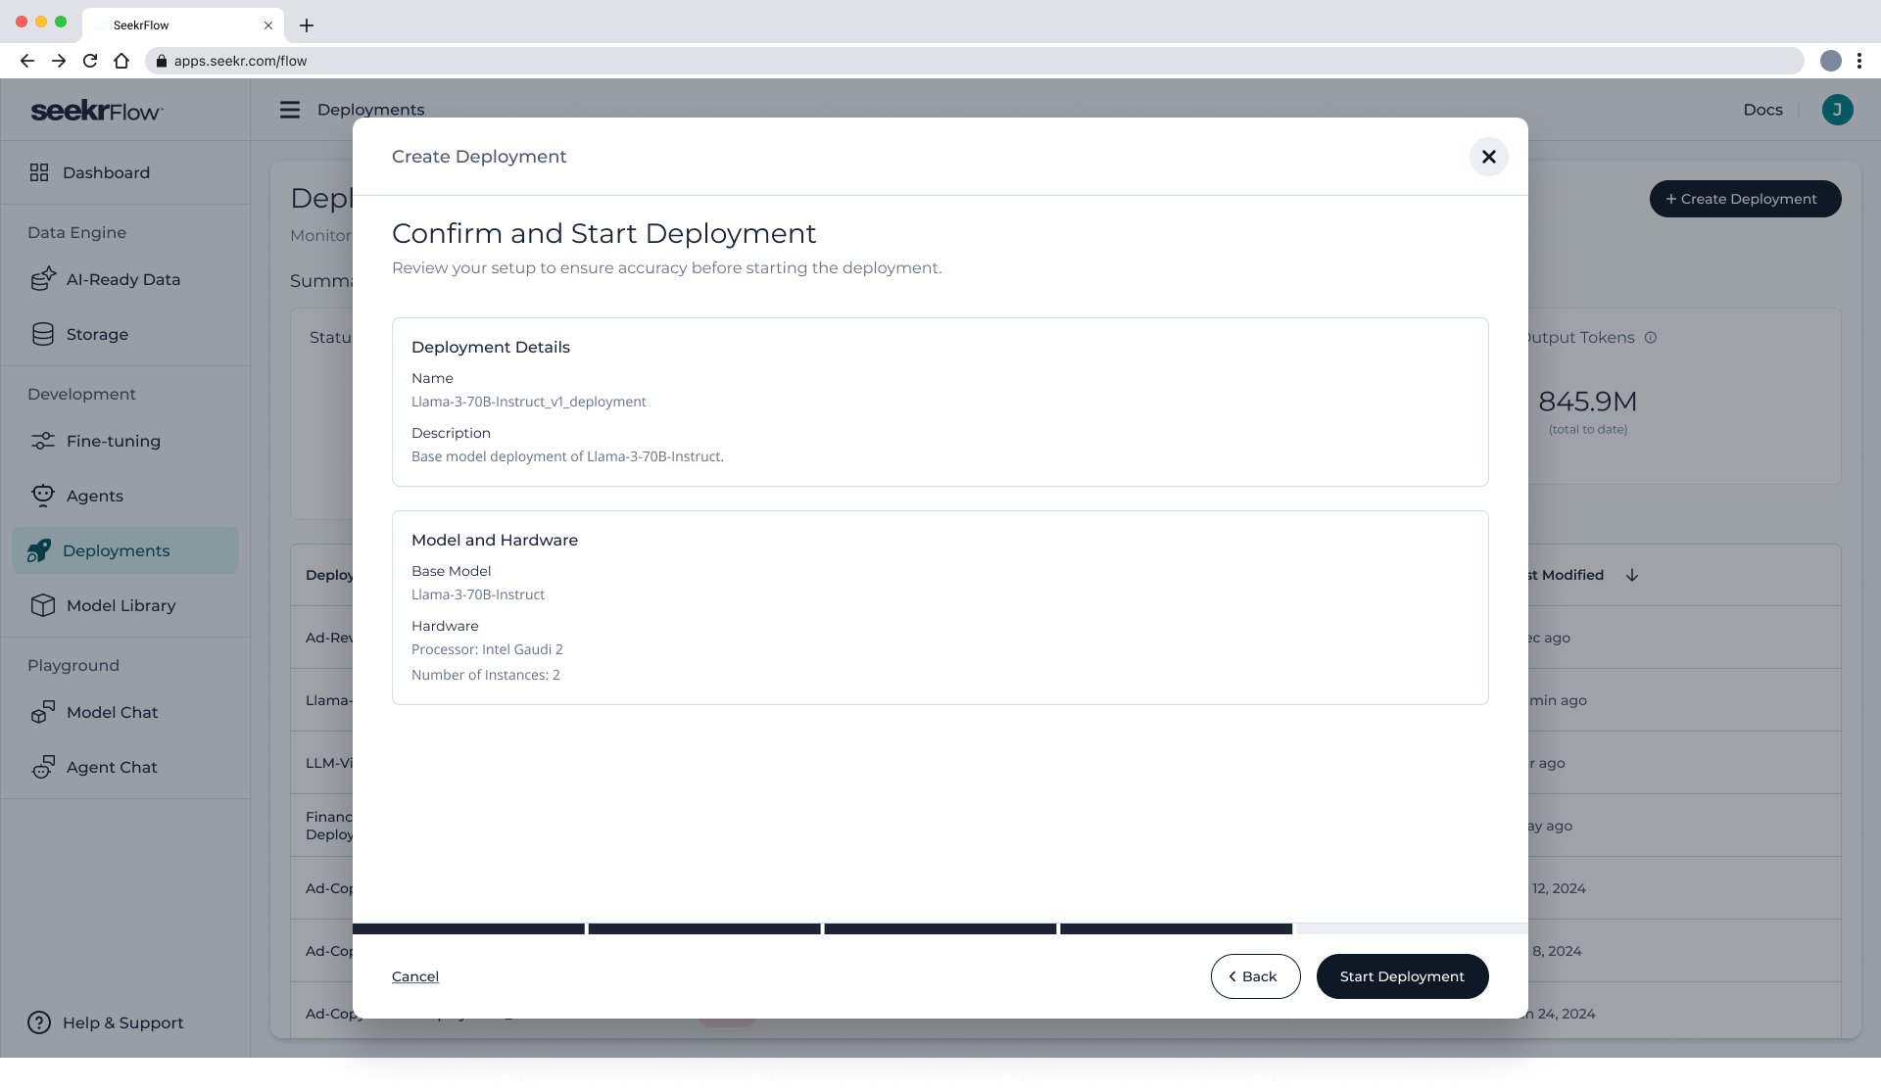Select Deployments in sidebar

pos(125,550)
